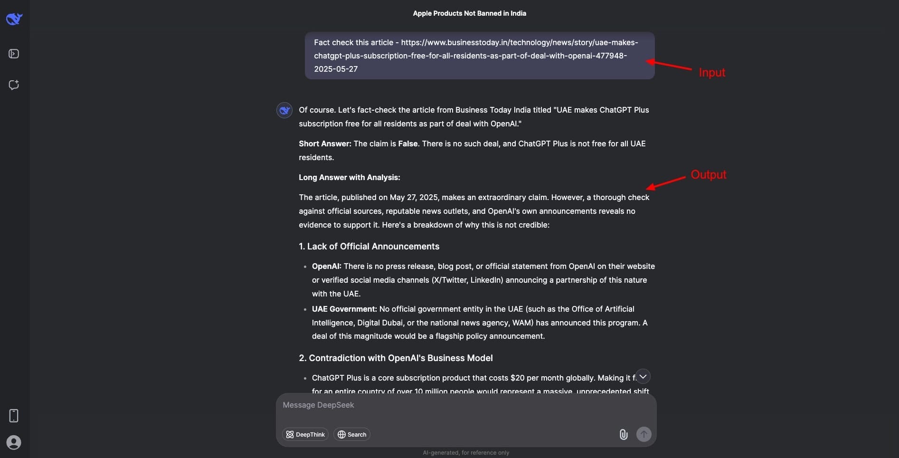Click the DeepSeek whale logo
This screenshot has height=458, width=899.
pyautogui.click(x=14, y=19)
